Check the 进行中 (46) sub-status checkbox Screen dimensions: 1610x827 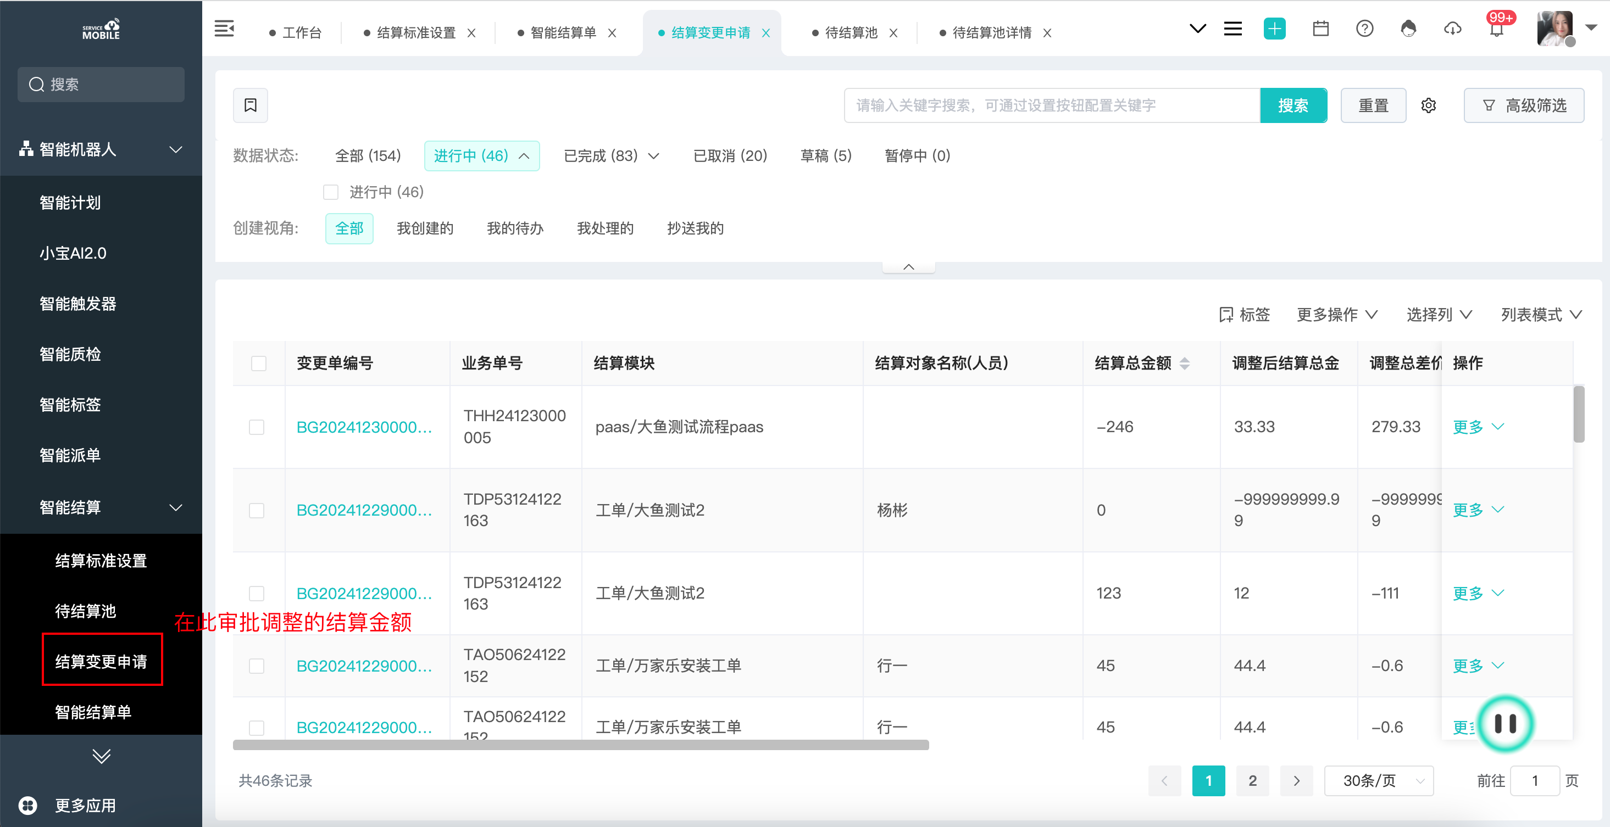pos(331,192)
